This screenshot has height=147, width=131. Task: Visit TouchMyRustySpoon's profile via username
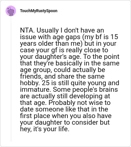tap(39, 11)
